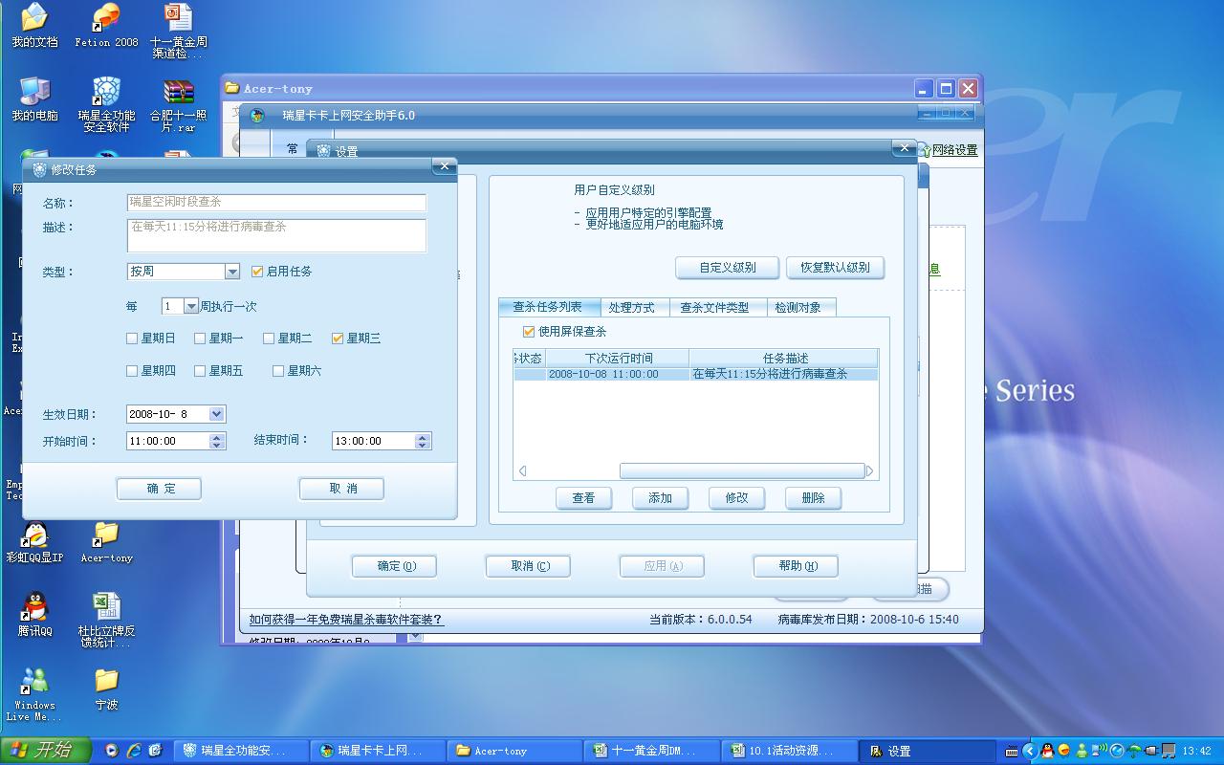This screenshot has width=1224, height=765.
Task: Click the 描述 text field
Action: pos(276,235)
